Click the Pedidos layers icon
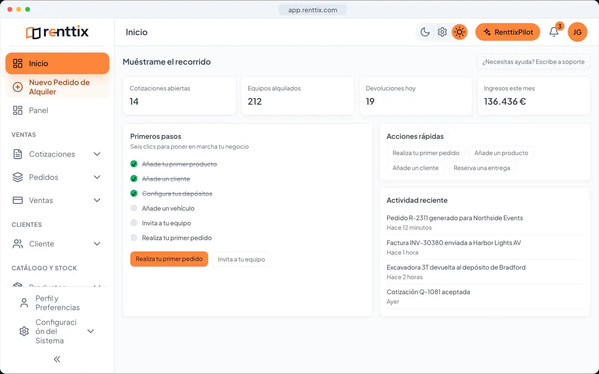 tap(18, 177)
